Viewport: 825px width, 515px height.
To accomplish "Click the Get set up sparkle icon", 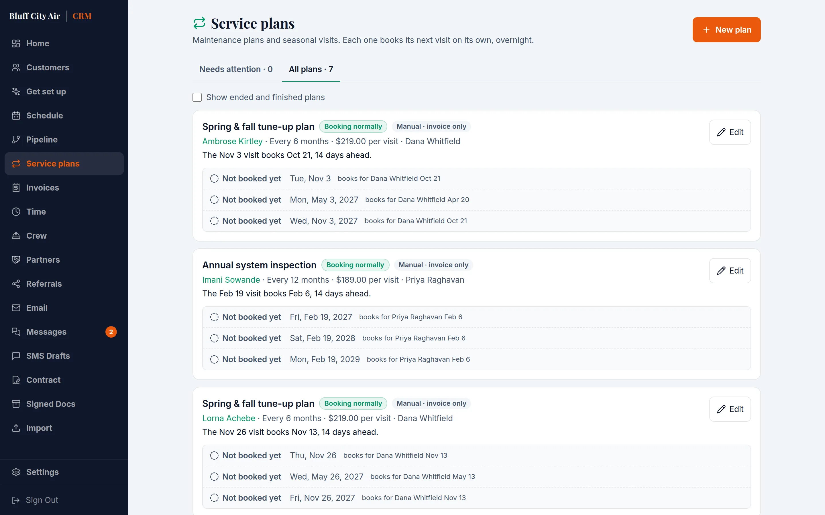I will click(16, 92).
